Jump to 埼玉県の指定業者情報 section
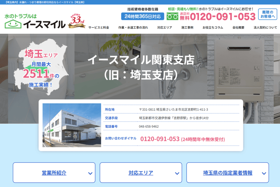Viewport: 280px width, 187px height. (x=228, y=173)
